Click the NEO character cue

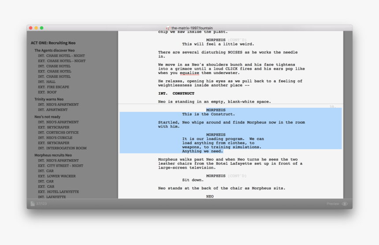coord(210,197)
